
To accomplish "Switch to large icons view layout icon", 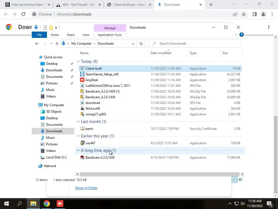I will tap(241, 180).
